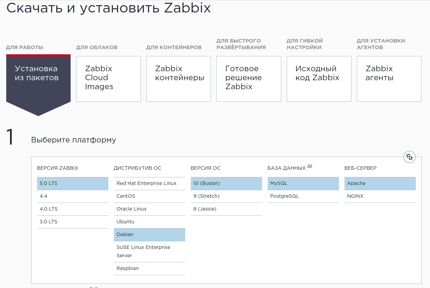Click the "ВЕБ-СЕРВЕР" column heading
Viewport: 430px width, 288px height.
pyautogui.click(x=360, y=168)
